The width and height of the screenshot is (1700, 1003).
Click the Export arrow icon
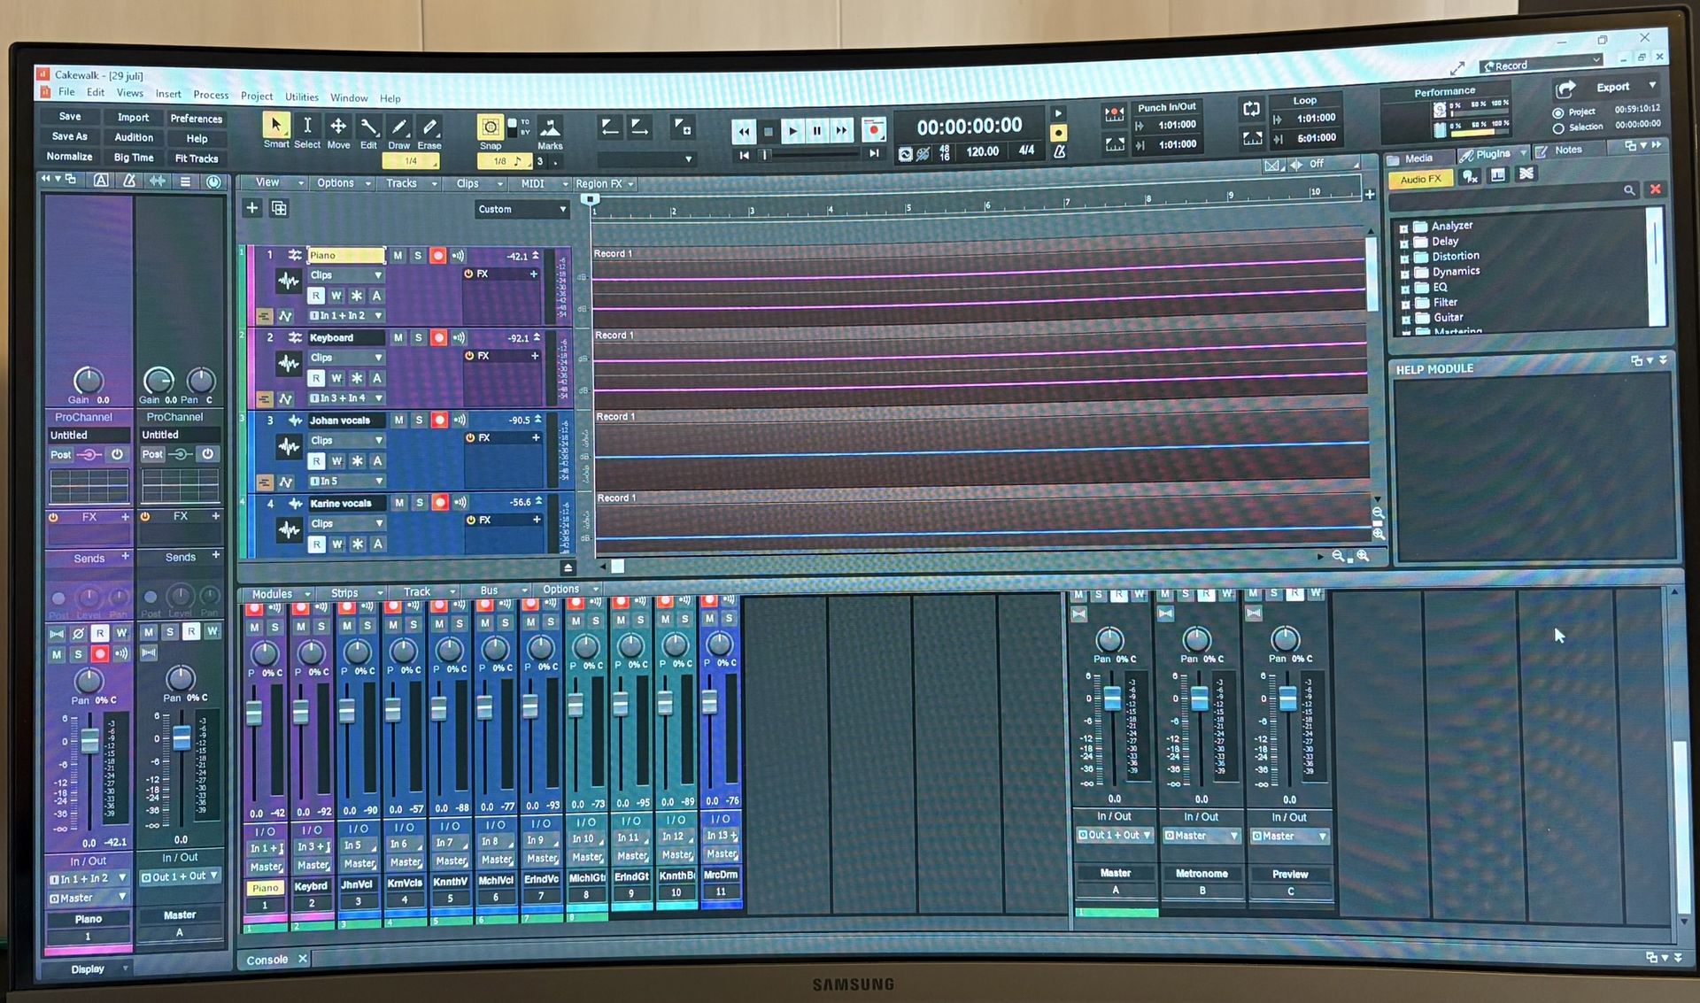[x=1565, y=89]
